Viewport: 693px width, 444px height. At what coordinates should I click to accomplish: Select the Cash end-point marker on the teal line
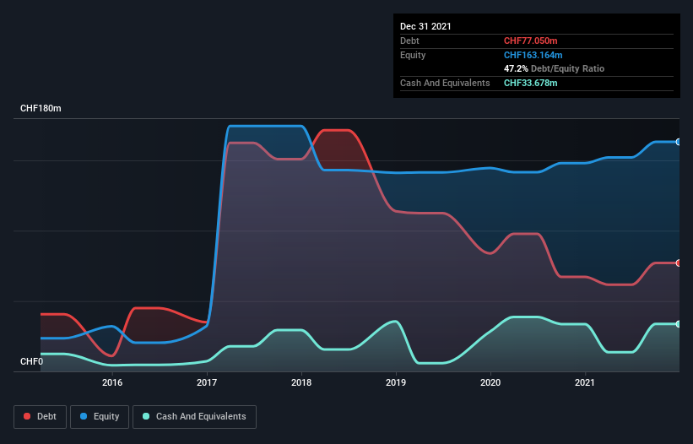[679, 324]
